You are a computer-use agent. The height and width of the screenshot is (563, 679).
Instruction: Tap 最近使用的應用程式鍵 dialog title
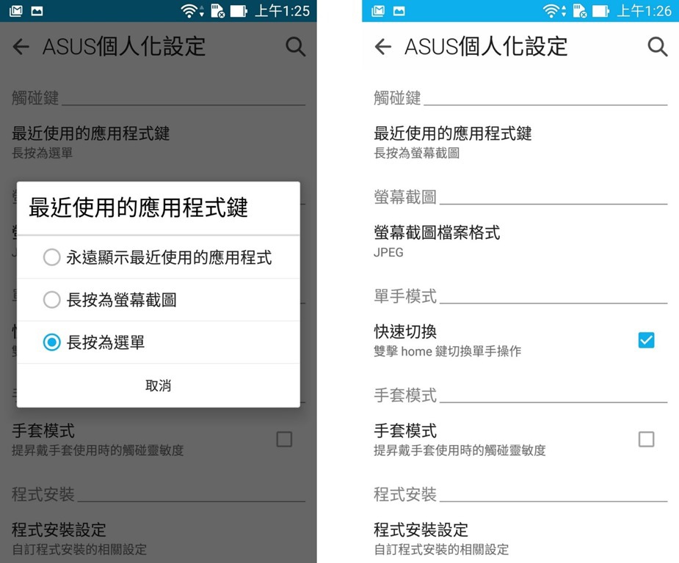tap(138, 207)
